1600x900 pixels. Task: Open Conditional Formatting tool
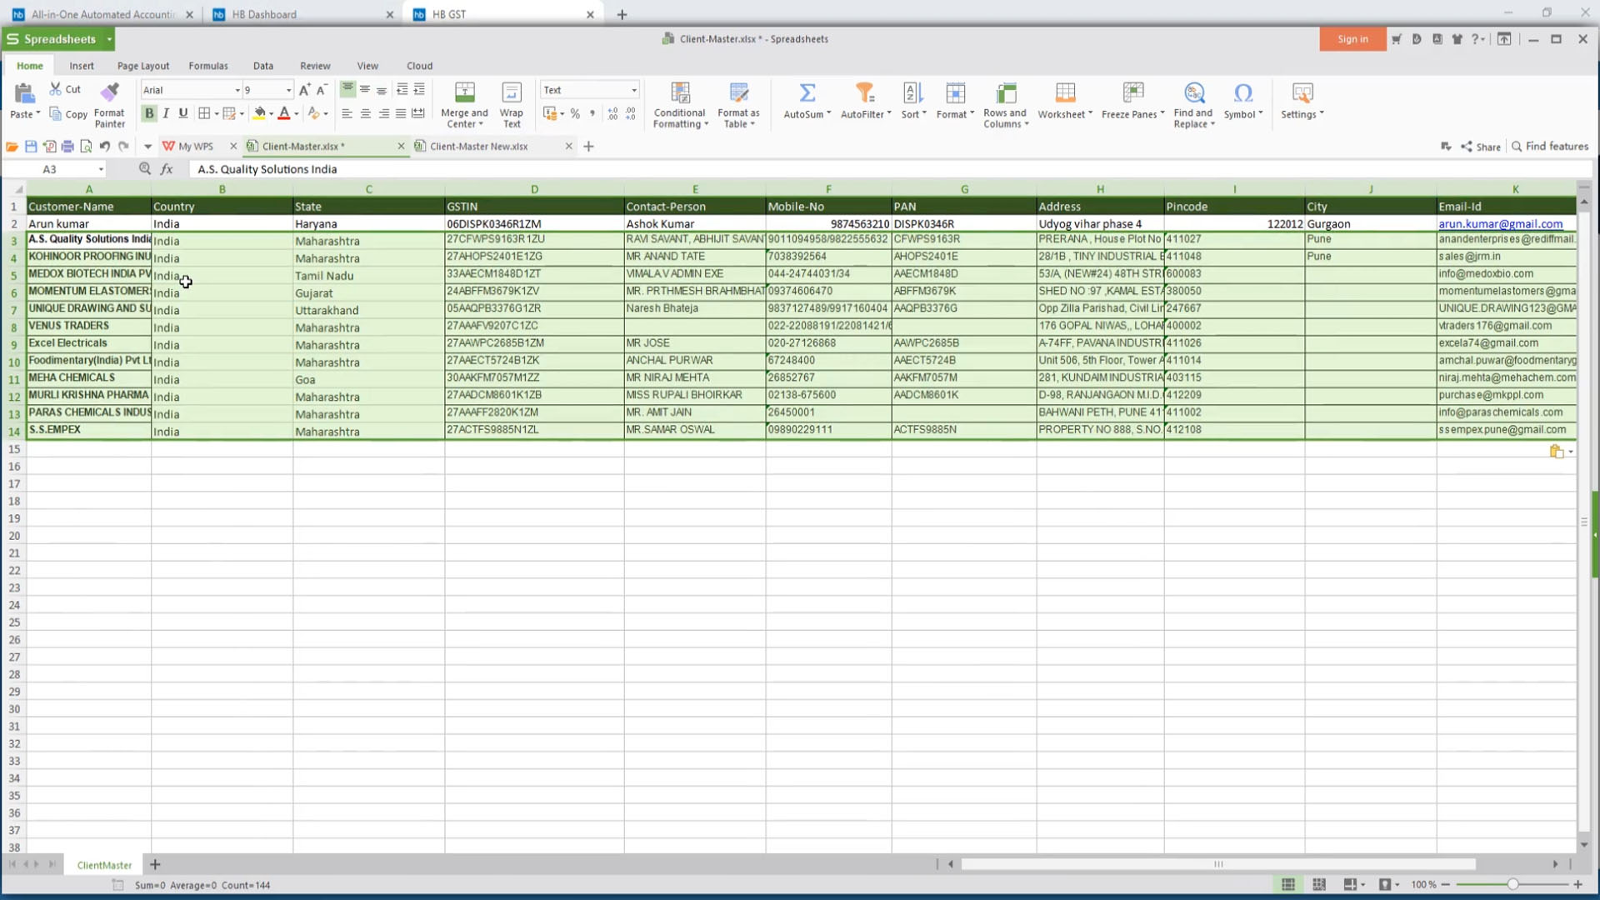[x=680, y=92]
